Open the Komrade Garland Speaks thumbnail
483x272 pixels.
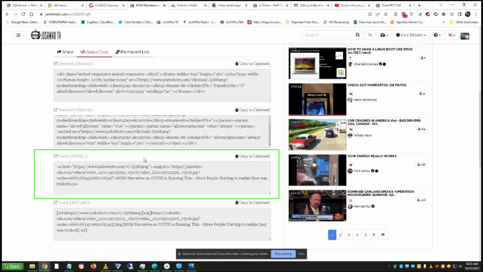coord(317,206)
